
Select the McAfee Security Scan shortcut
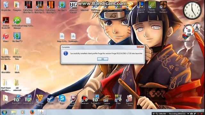point(73,100)
